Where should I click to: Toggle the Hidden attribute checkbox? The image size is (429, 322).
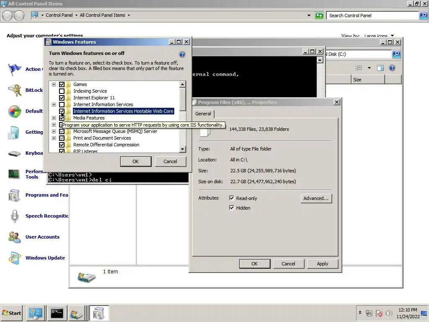coord(232,208)
